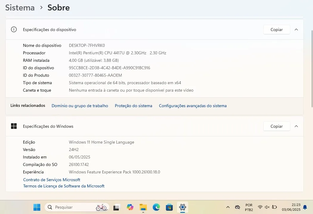Image resolution: width=313 pixels, height=214 pixels.
Task: Open the notifications bell
Action: click(305, 207)
